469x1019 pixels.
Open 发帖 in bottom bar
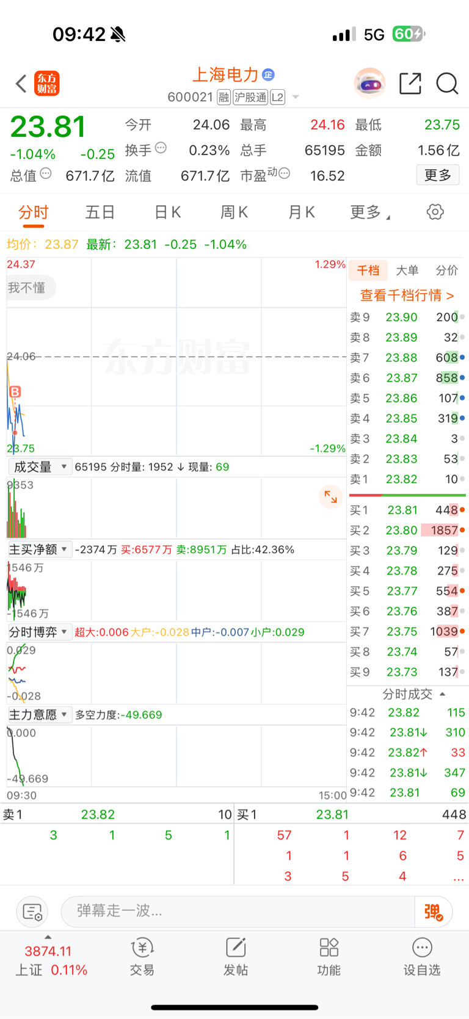(235, 957)
